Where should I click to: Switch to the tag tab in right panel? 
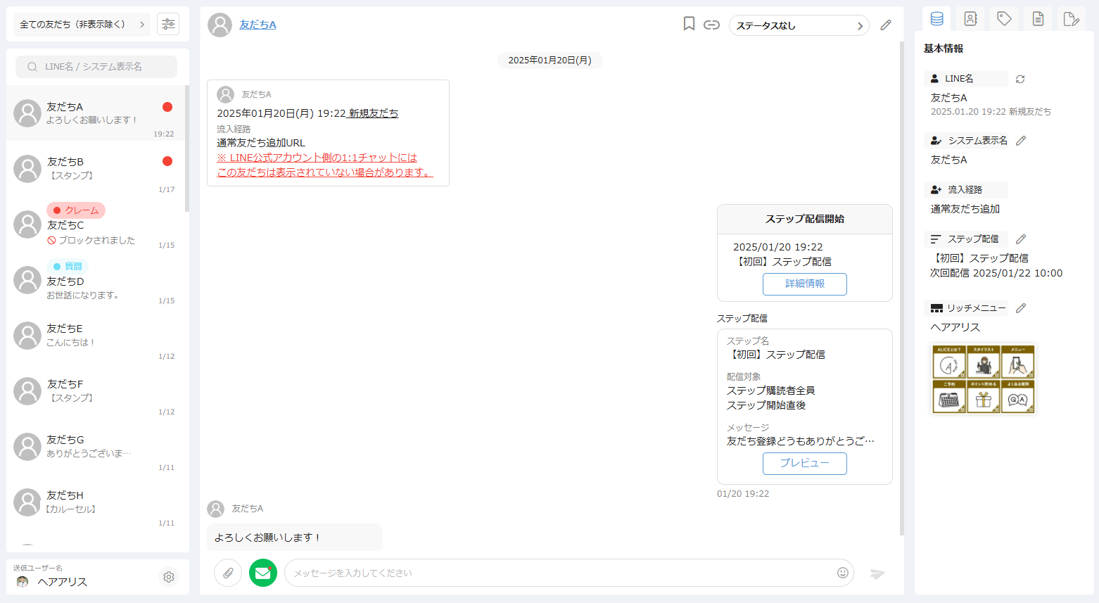click(1004, 19)
